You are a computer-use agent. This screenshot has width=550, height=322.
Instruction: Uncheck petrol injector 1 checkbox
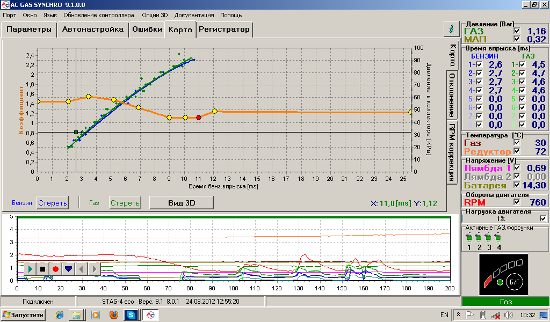pyautogui.click(x=479, y=64)
